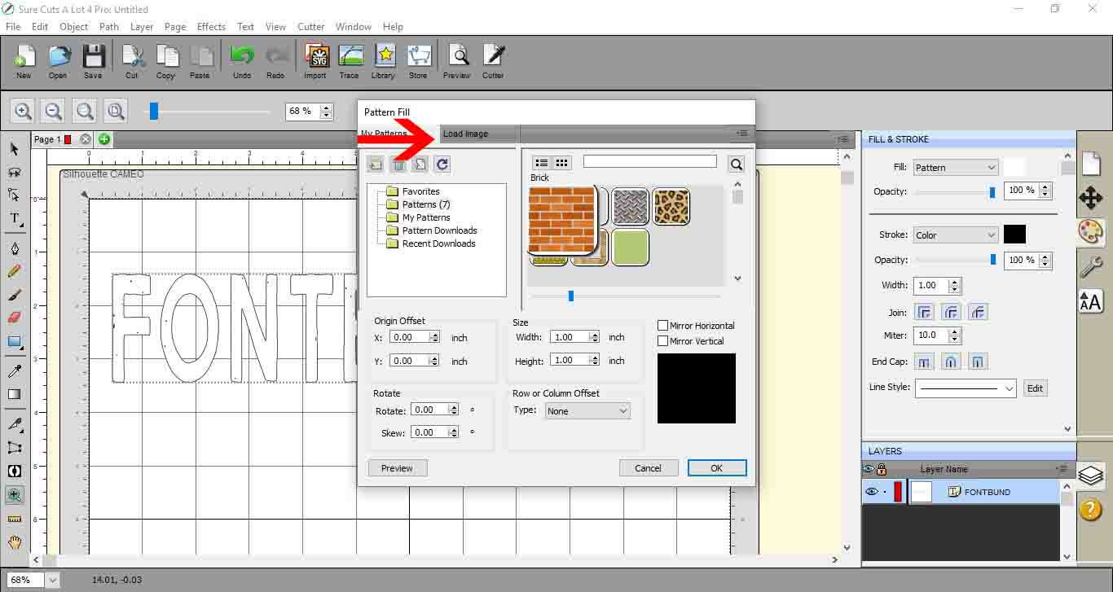This screenshot has height=592, width=1113.
Task: Select the Measure ruler tool
Action: pyautogui.click(x=15, y=518)
